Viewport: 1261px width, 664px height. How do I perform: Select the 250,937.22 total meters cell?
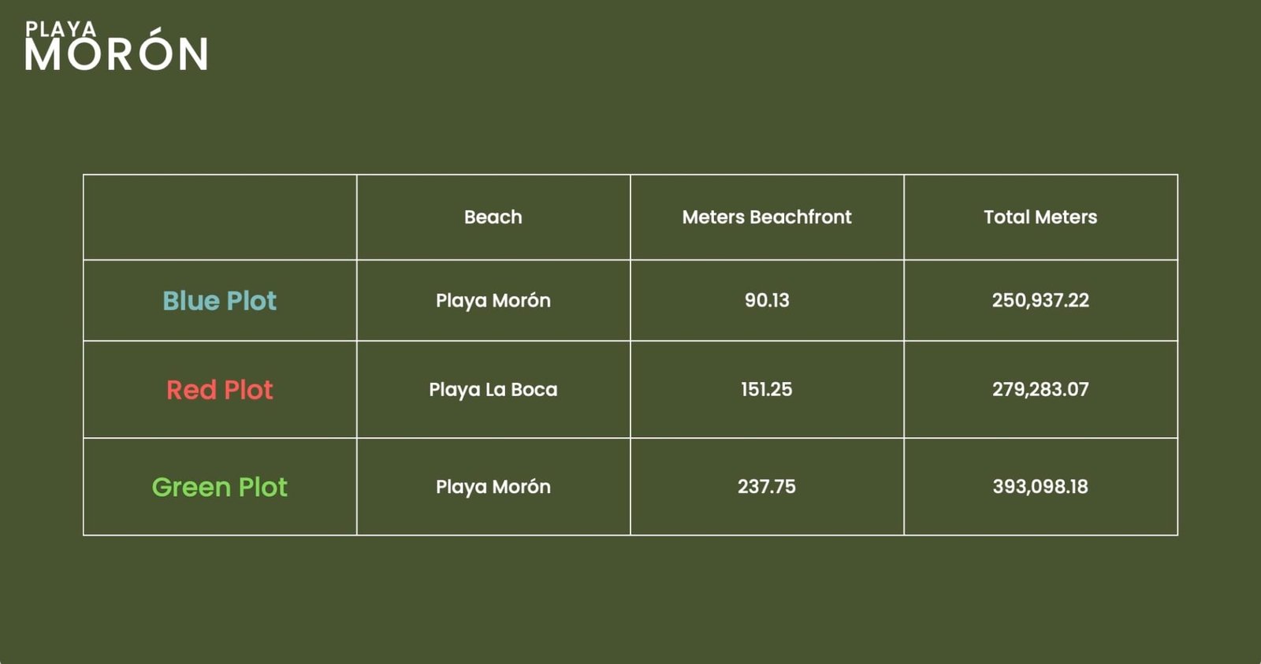tap(1040, 301)
